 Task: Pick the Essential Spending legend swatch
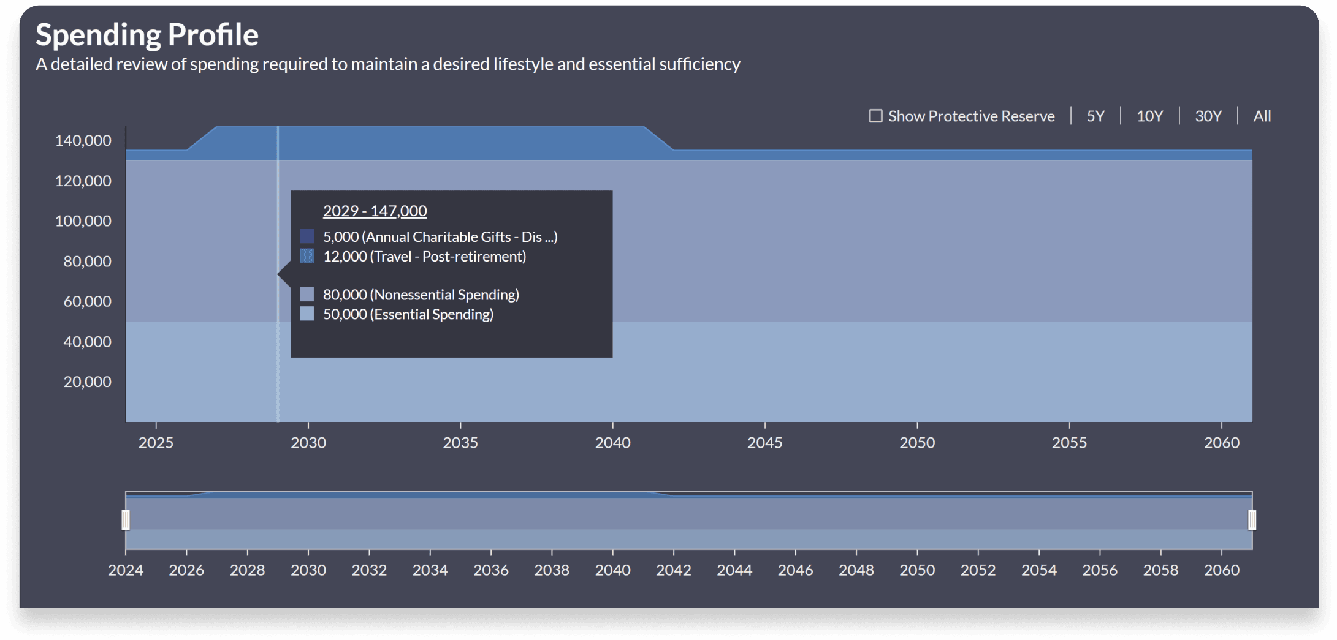click(x=307, y=314)
